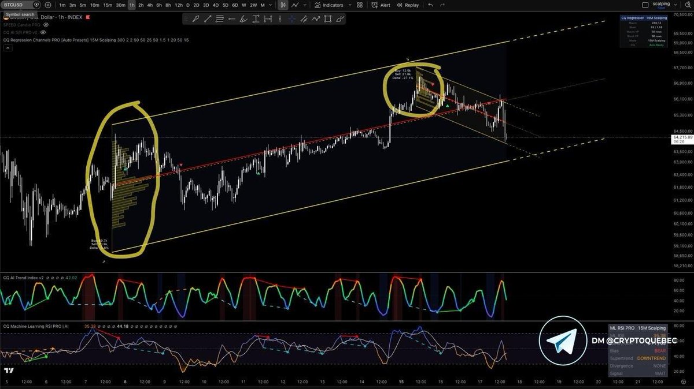The image size is (694, 389).
Task: Select the highlighter tool at toolbar end
Action: pos(339,19)
